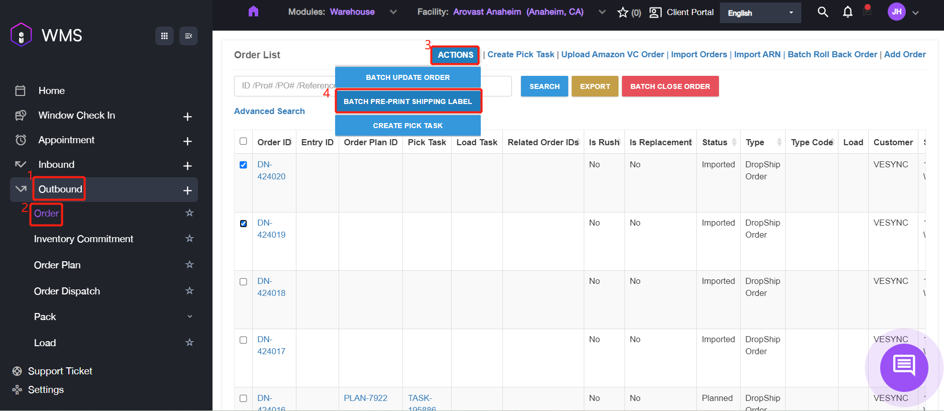Check the DN-424018 order checkbox

coord(244,282)
